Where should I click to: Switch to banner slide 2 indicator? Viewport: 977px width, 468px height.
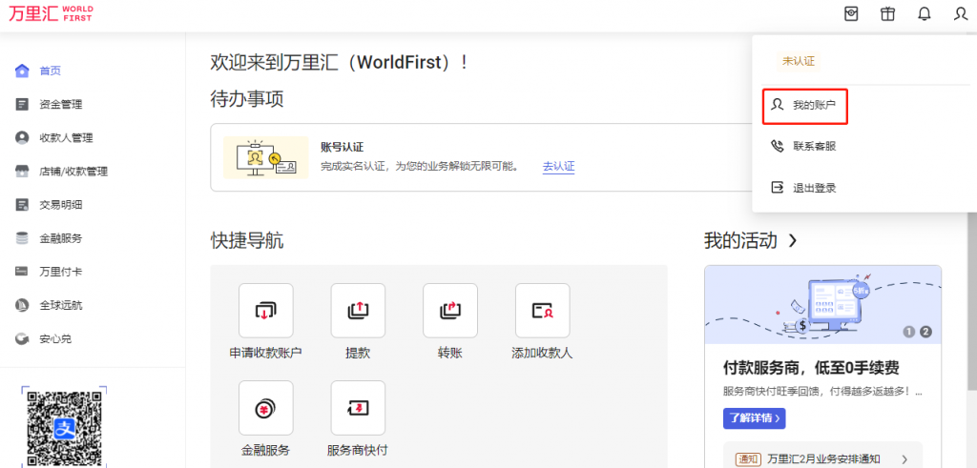pos(925,333)
